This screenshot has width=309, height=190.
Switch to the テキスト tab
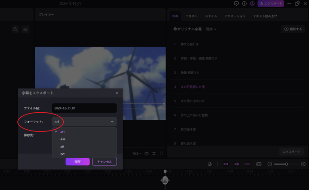point(191,16)
